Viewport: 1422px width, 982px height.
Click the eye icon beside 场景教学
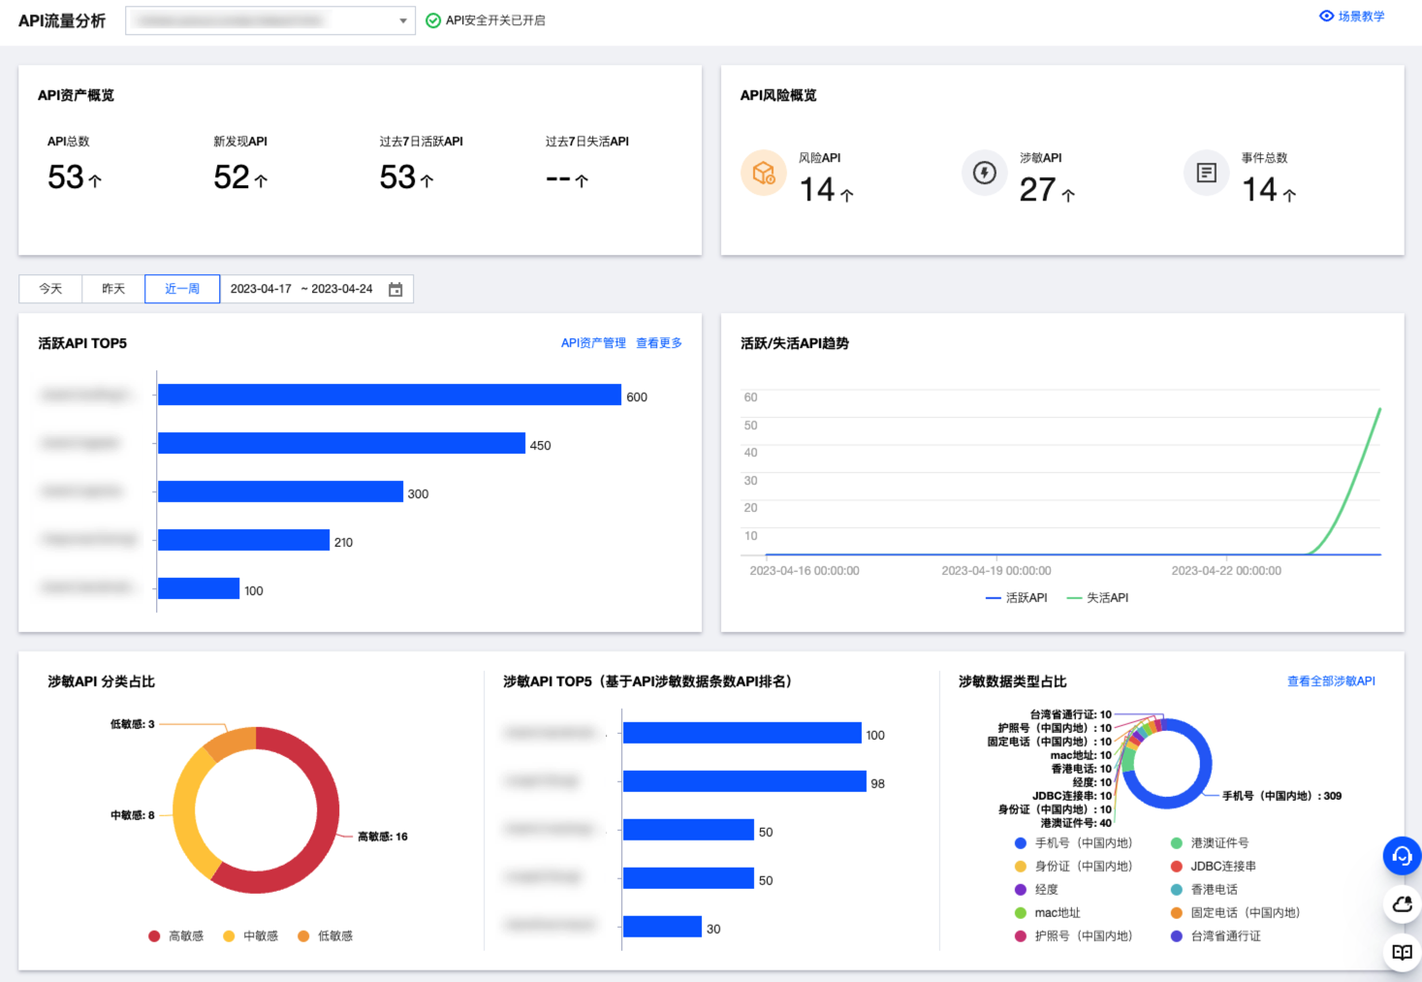1326,16
